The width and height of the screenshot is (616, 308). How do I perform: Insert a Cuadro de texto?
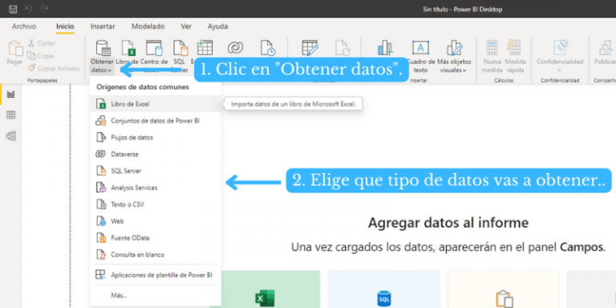tap(420, 56)
